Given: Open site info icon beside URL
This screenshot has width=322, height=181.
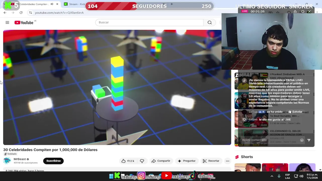Looking at the screenshot, I should coord(30,13).
